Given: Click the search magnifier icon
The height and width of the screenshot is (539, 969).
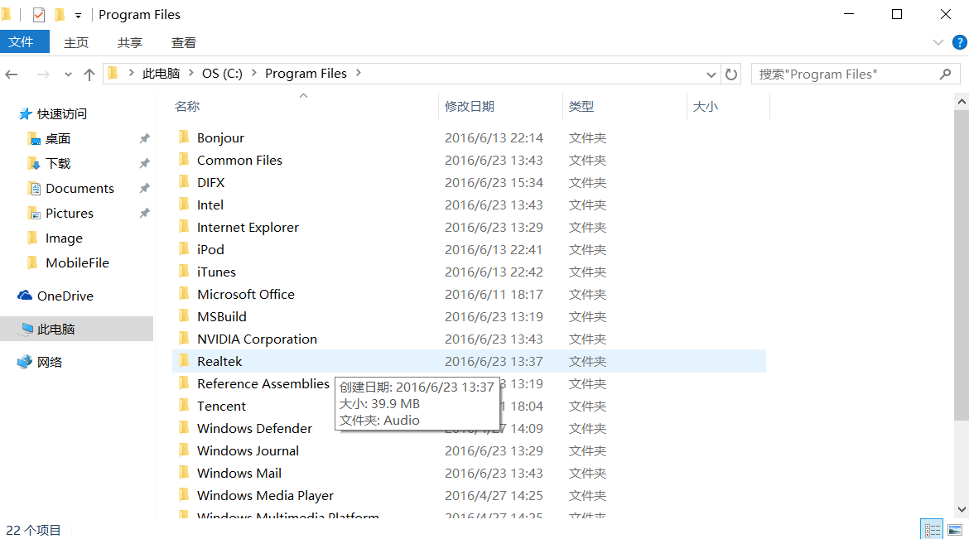Looking at the screenshot, I should [x=945, y=75].
